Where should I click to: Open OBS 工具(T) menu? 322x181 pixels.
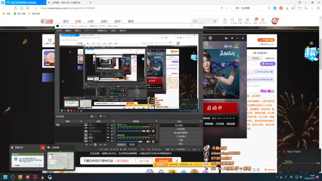click(114, 31)
